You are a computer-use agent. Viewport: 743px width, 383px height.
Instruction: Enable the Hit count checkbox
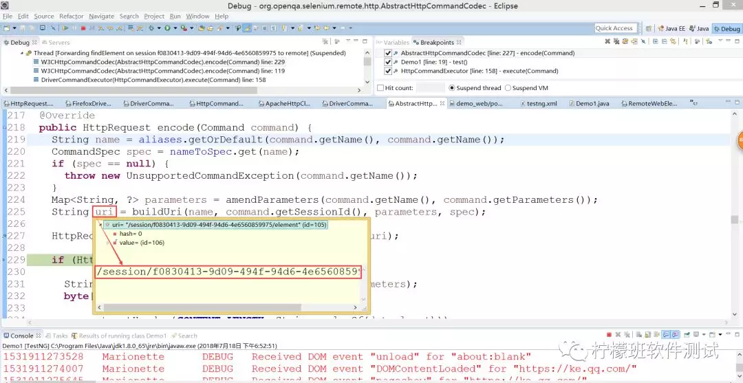point(380,88)
